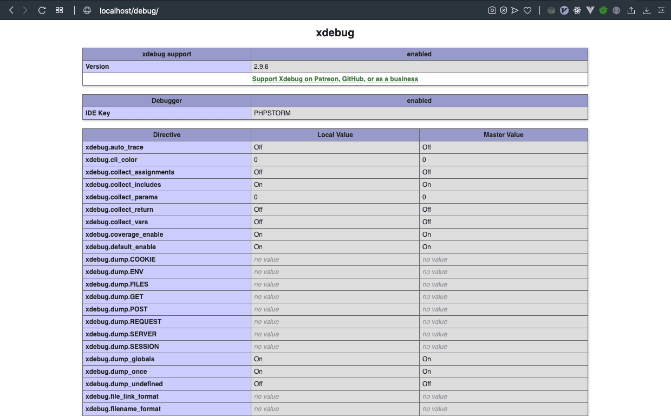
Task: Open the easy setup sliders menu
Action: pyautogui.click(x=661, y=10)
